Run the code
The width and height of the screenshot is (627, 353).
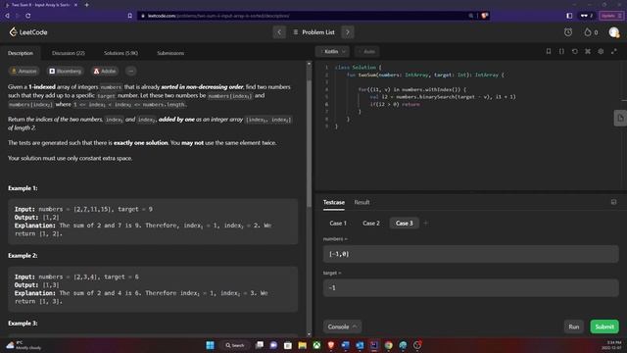[x=573, y=327]
